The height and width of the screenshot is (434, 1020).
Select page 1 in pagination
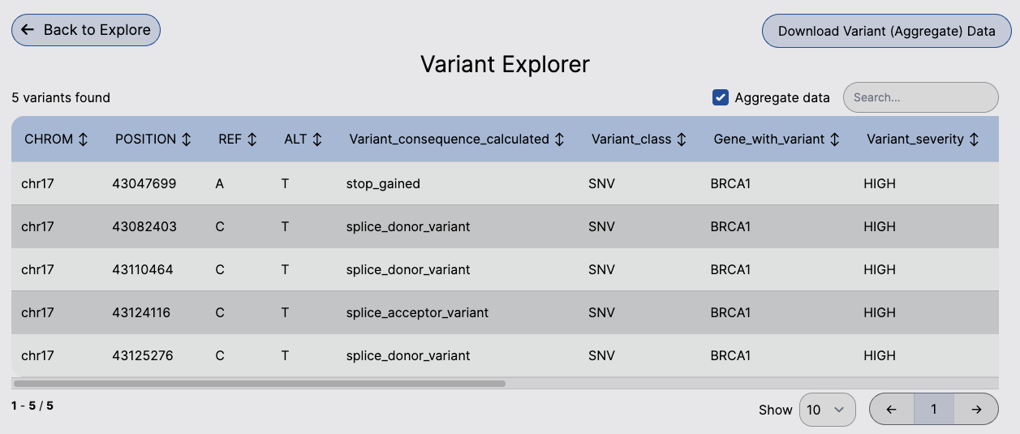(933, 410)
